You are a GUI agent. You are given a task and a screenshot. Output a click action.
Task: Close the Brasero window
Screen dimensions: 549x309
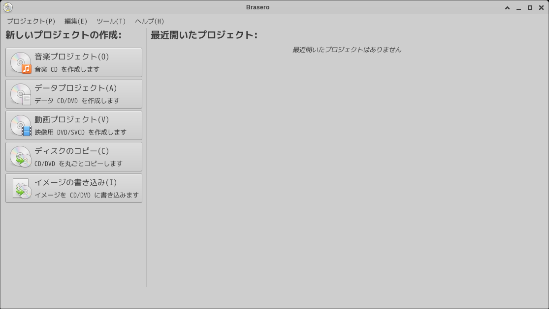coord(541,8)
